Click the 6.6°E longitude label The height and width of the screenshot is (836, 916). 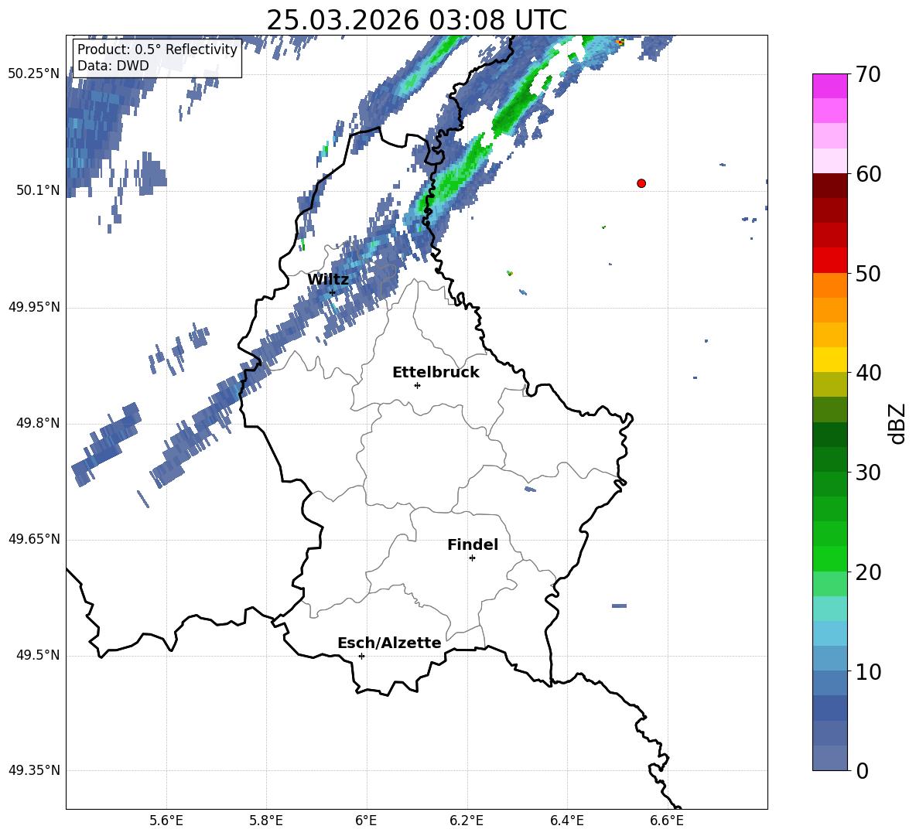[x=667, y=821]
